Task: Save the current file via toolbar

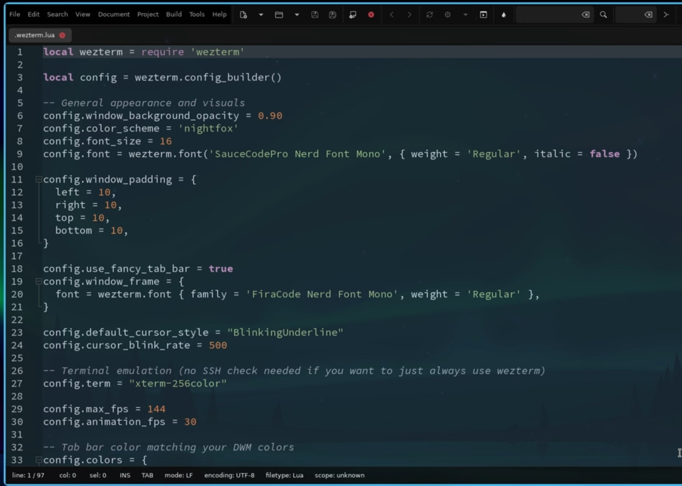Action: coord(315,15)
